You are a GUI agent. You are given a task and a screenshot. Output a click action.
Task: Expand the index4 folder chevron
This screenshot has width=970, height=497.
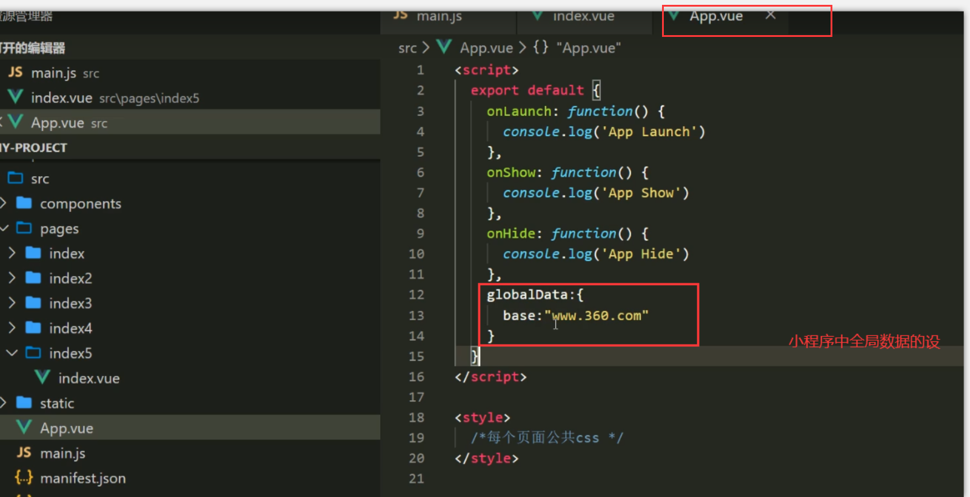[x=12, y=328]
